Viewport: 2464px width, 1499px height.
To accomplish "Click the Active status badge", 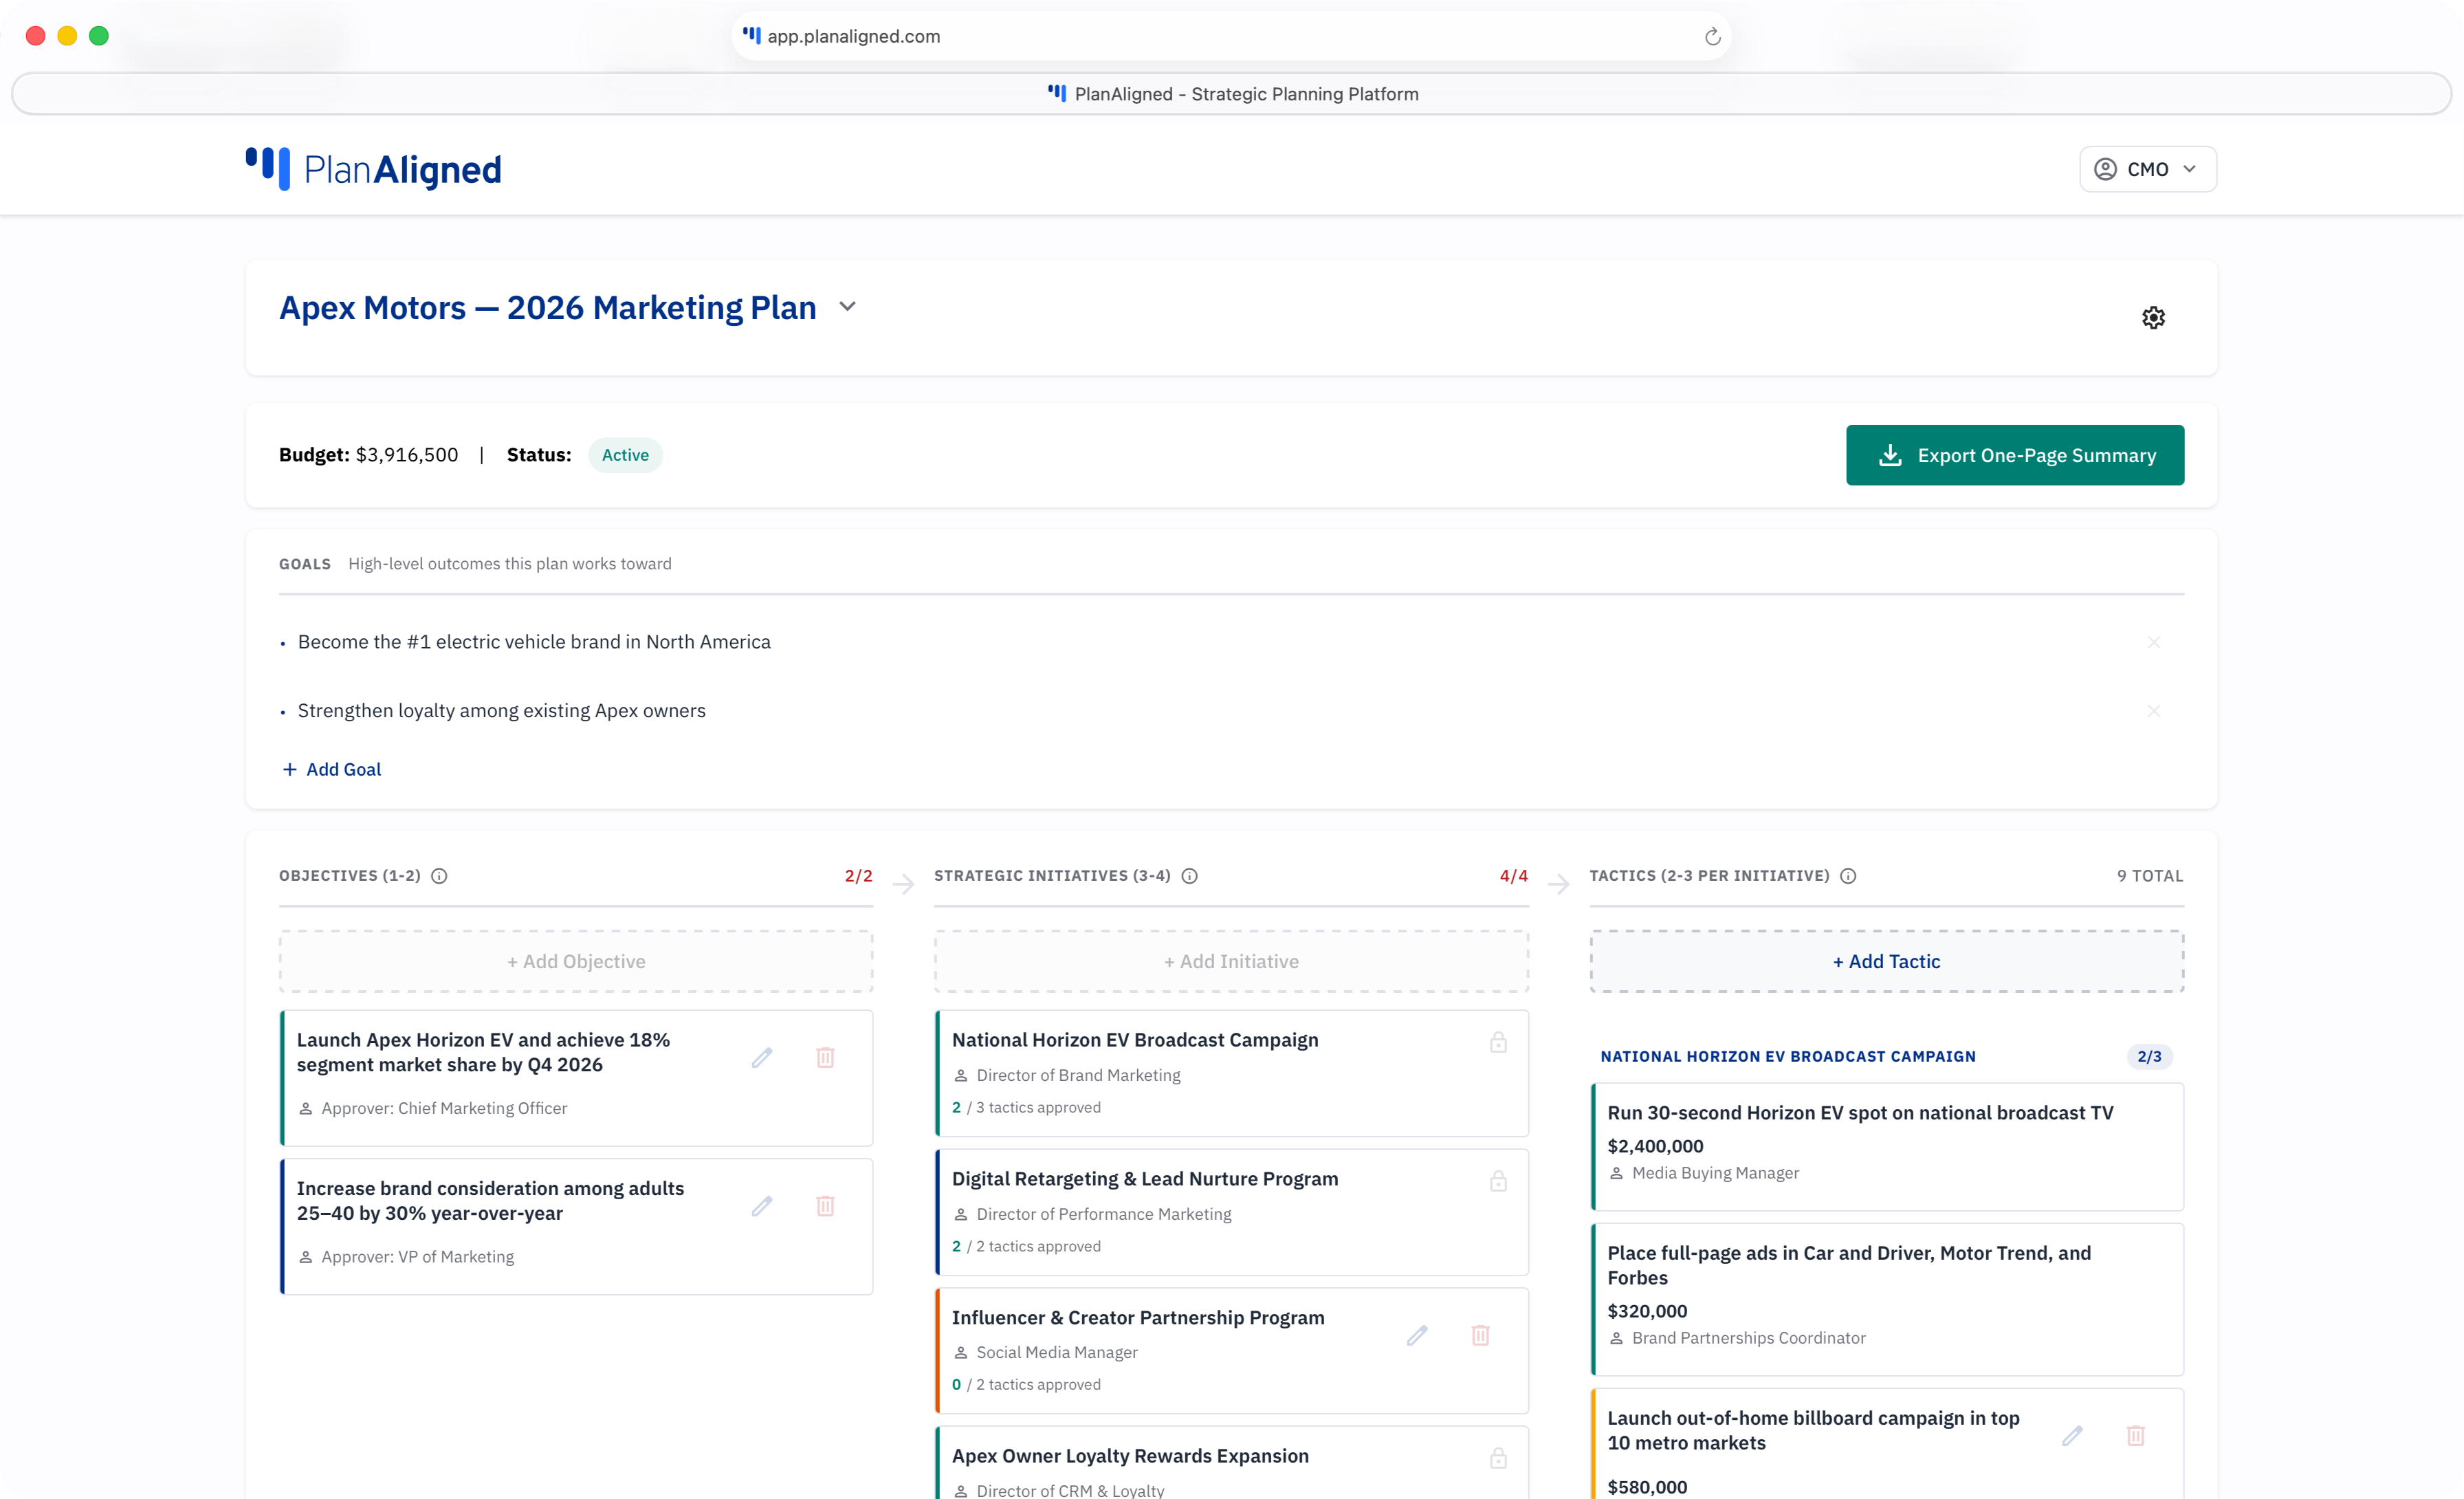I will click(x=625, y=455).
